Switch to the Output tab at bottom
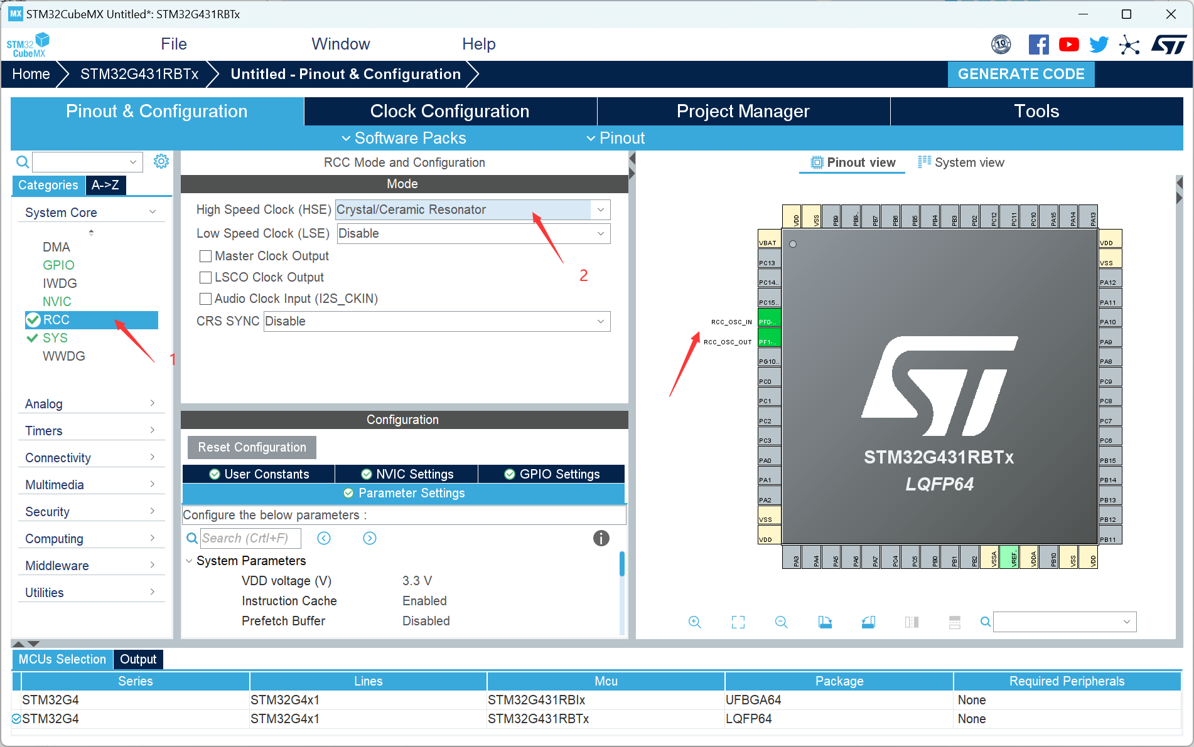The width and height of the screenshot is (1194, 747). pos(138,659)
